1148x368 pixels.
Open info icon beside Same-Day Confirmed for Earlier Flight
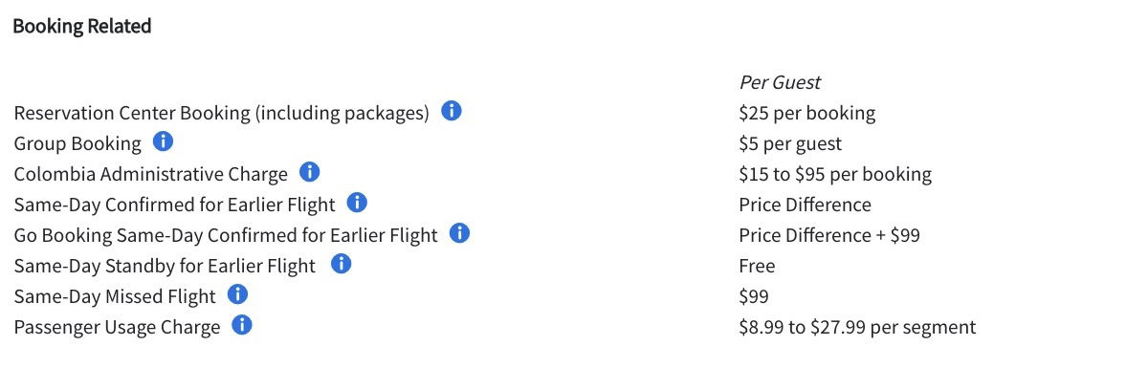coord(357,203)
